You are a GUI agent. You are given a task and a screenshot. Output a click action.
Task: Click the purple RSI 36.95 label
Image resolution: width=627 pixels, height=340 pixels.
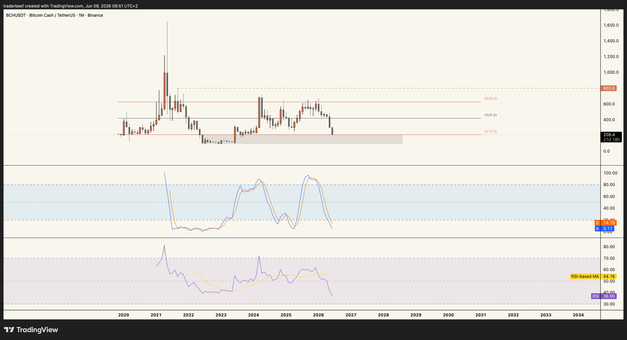coord(605,296)
